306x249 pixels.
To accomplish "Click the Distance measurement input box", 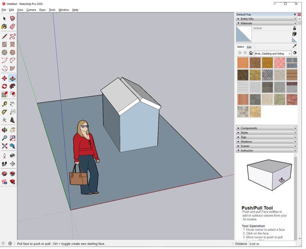I will (272, 244).
